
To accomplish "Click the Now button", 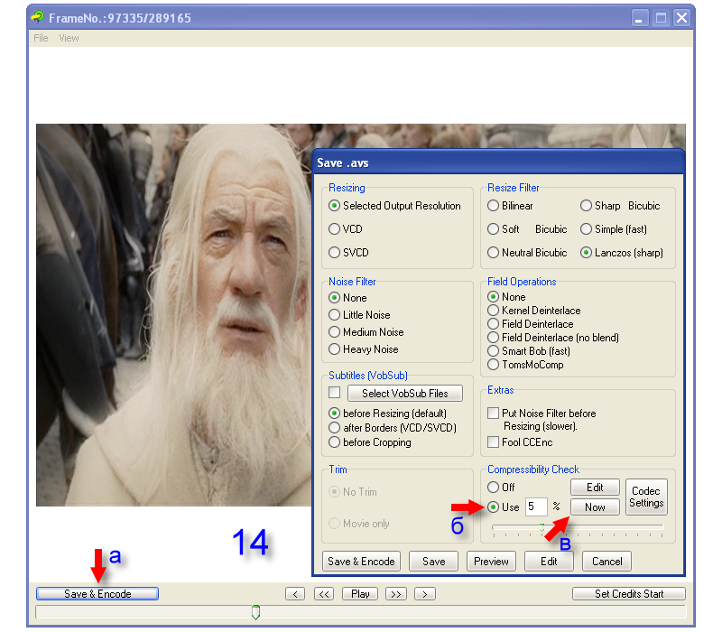I will (x=595, y=507).
